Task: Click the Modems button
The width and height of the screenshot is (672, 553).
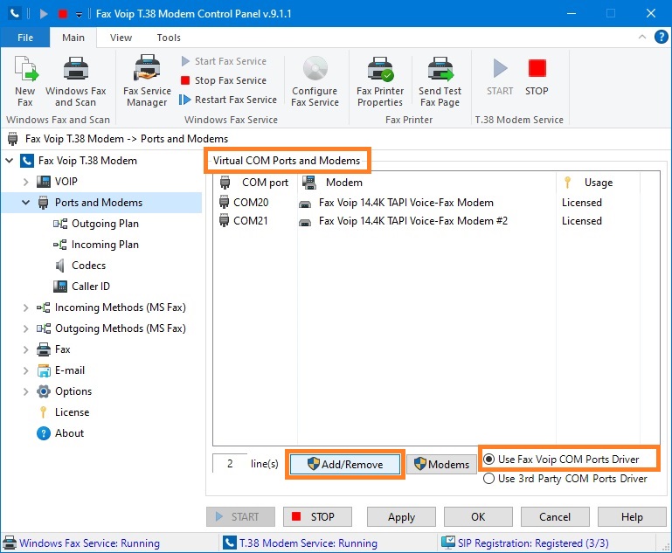Action: point(441,465)
